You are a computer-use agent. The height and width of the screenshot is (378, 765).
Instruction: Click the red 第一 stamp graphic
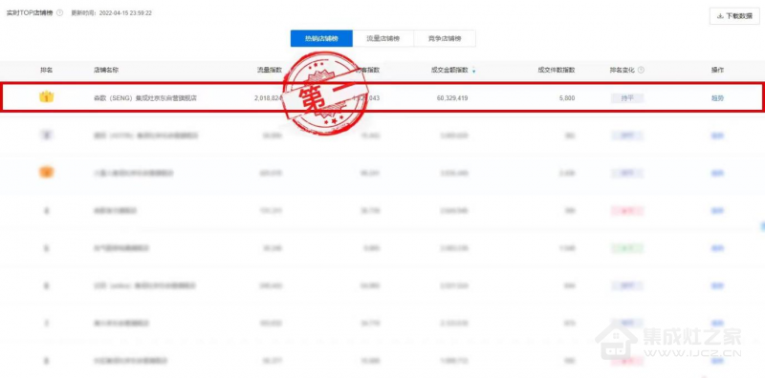coord(325,93)
